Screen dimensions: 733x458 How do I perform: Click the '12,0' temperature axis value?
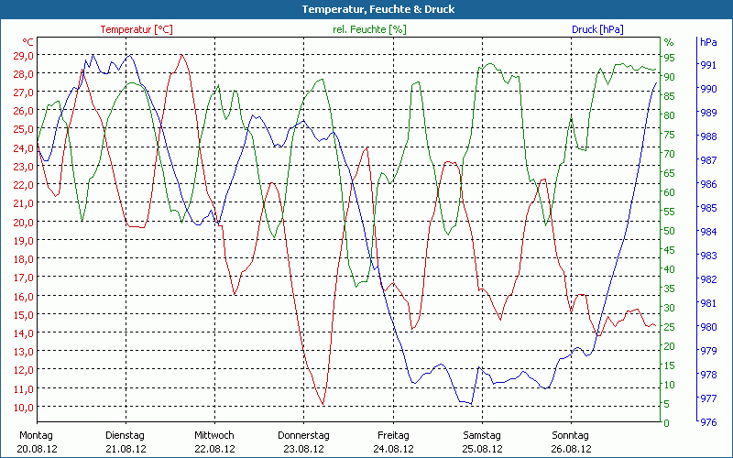click(23, 370)
